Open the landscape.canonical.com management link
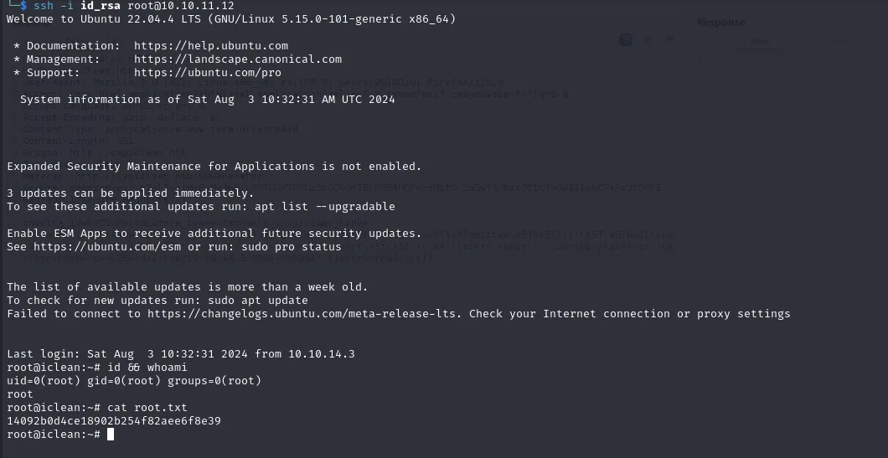This screenshot has width=888, height=458. 237,59
